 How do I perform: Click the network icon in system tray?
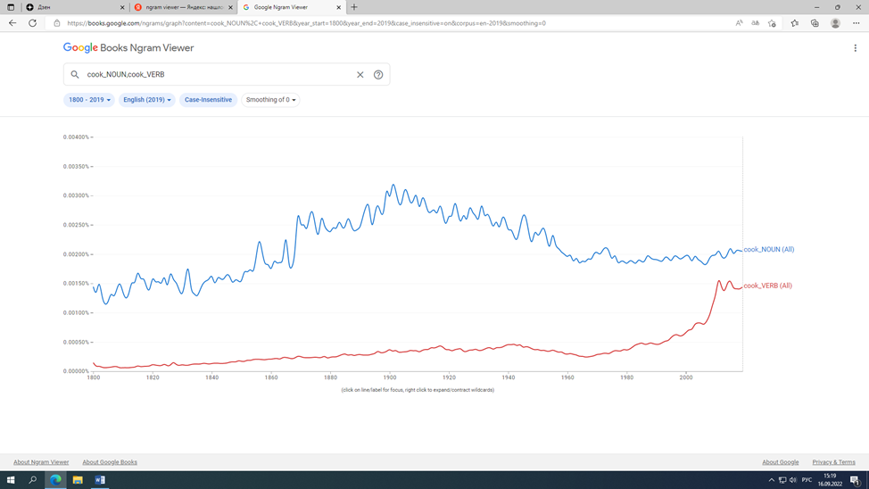pos(782,480)
